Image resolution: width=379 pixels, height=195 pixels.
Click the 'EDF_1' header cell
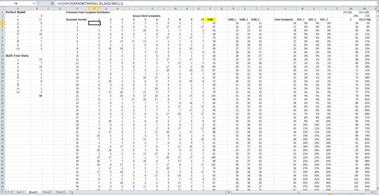(303, 19)
